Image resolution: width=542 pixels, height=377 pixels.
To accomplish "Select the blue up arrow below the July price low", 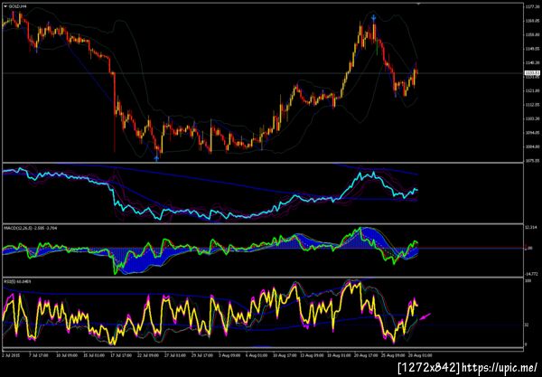I will click(156, 158).
